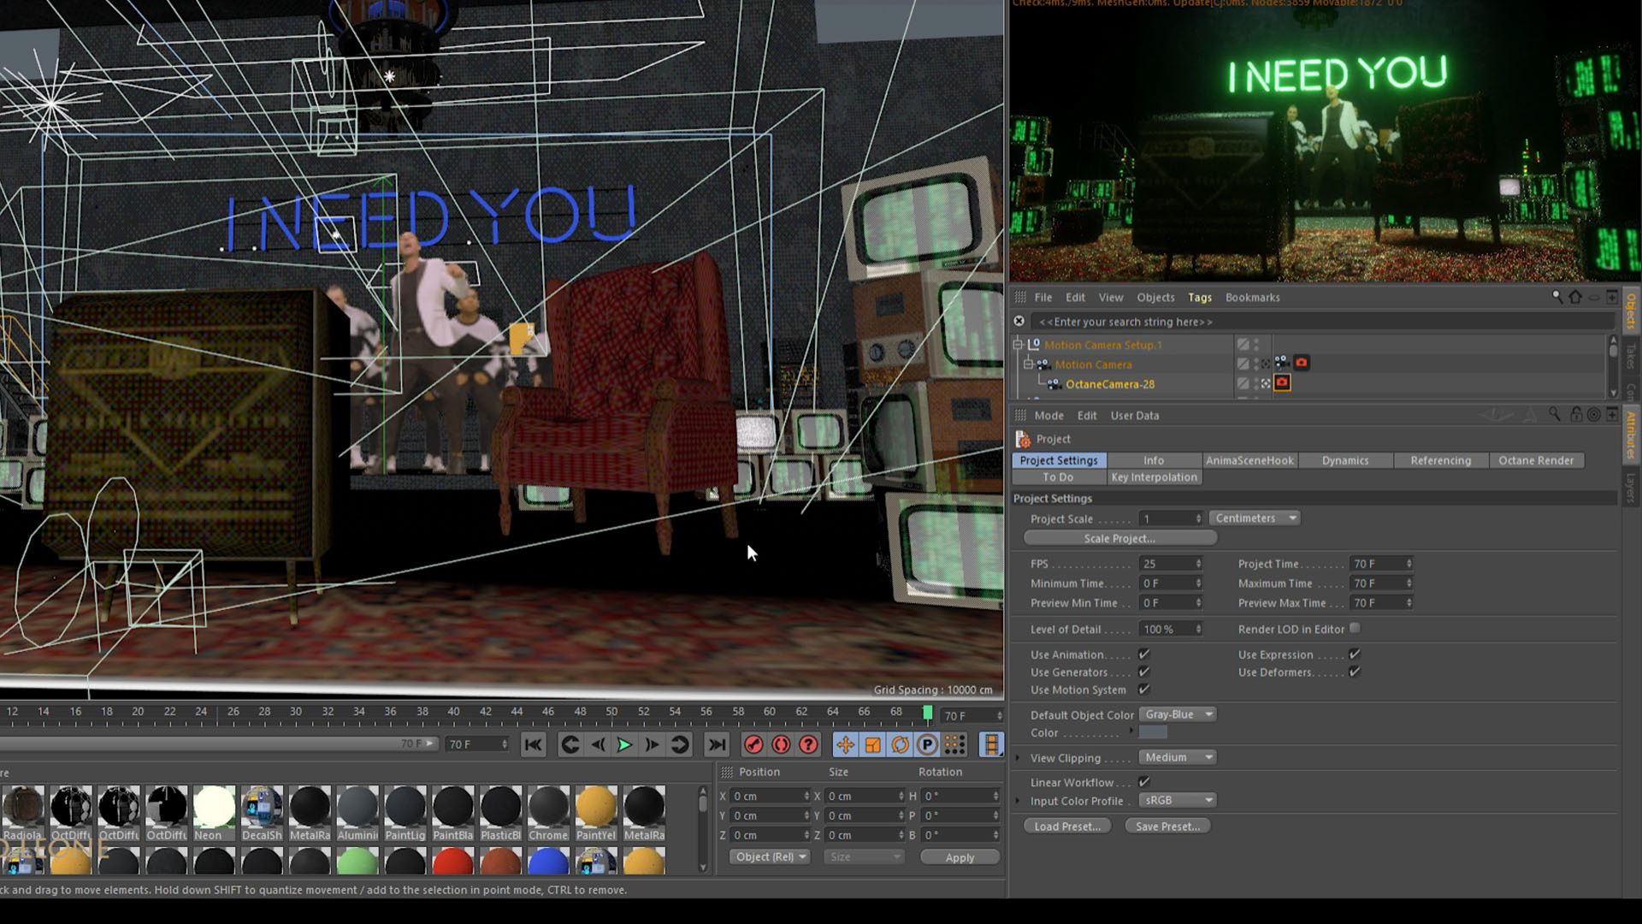Image resolution: width=1642 pixels, height=924 pixels.
Task: Click the Default Object Color swatch
Action: [x=1152, y=731]
